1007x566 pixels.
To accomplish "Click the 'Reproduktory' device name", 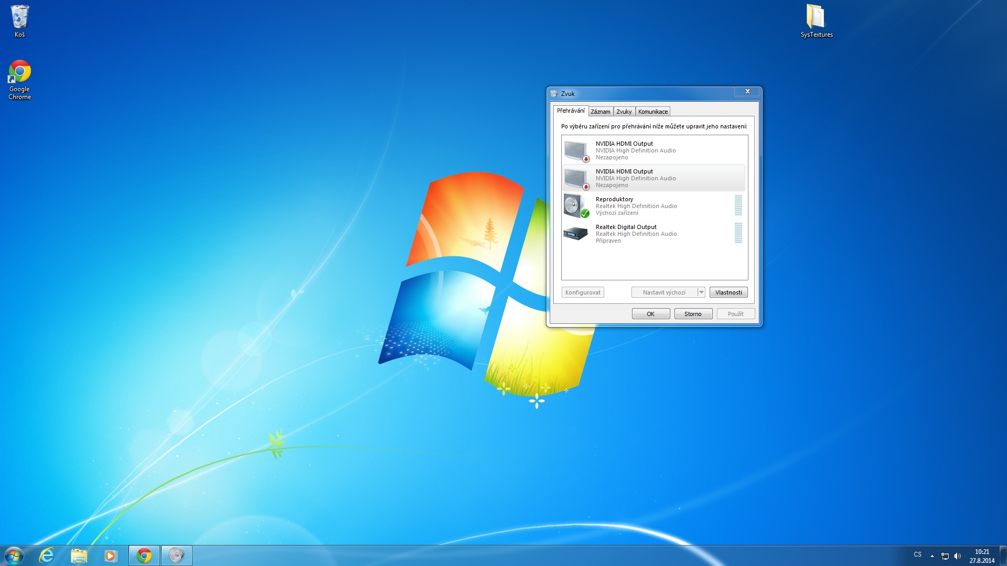I will point(614,199).
